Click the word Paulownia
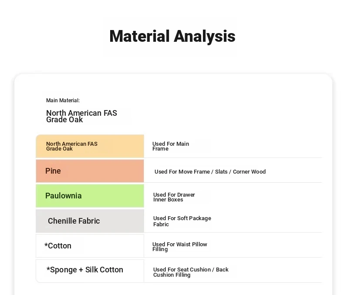Viewport: 344px width, 295px height. click(x=64, y=196)
